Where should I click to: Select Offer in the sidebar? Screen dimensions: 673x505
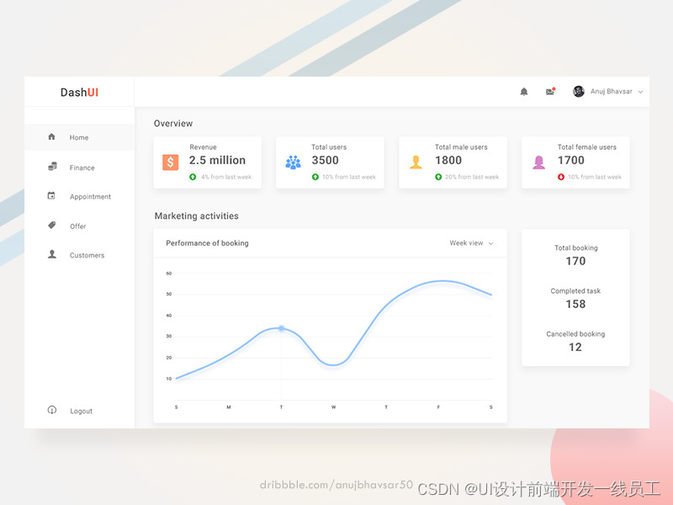[x=77, y=226]
